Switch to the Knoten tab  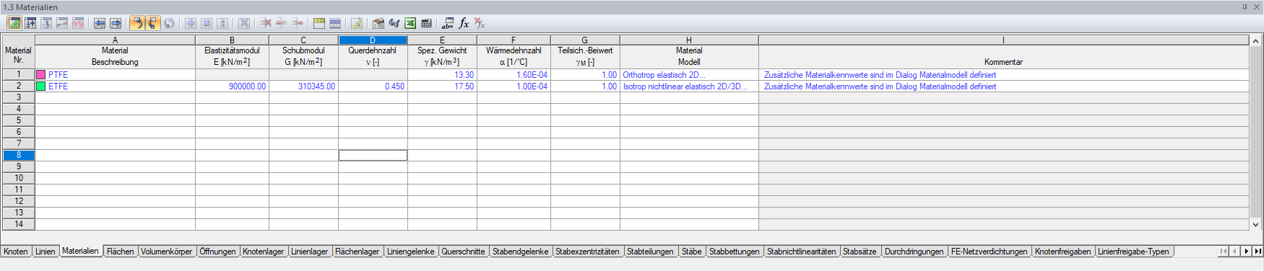point(16,252)
